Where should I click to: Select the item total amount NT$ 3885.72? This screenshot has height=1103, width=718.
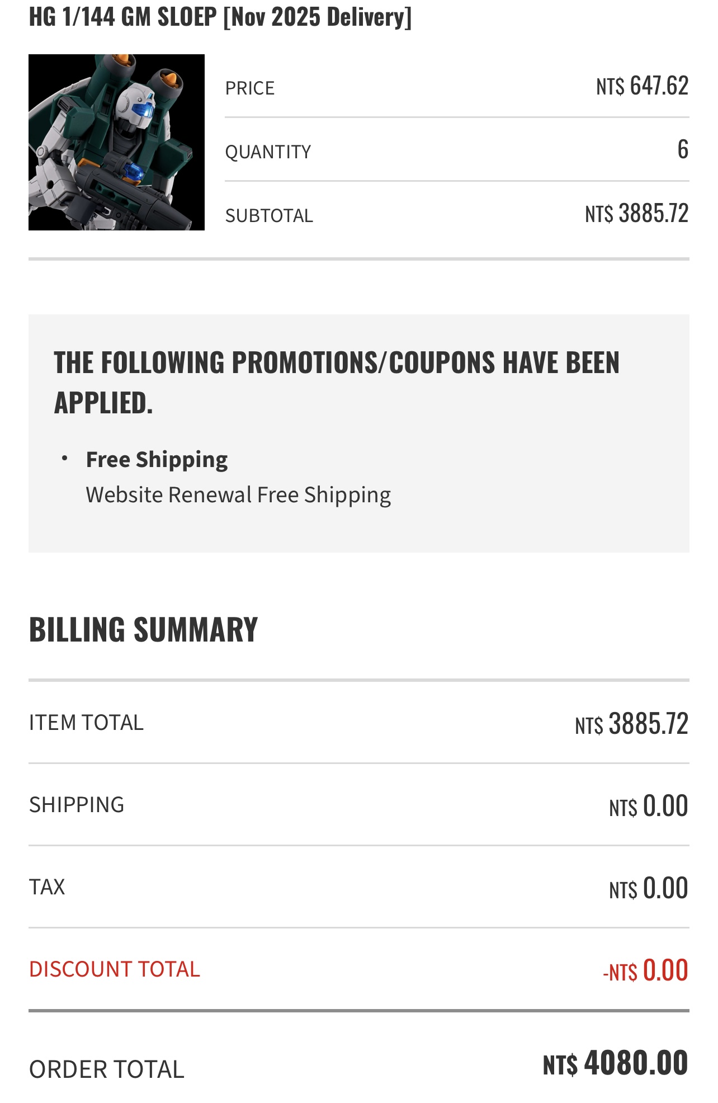click(631, 723)
